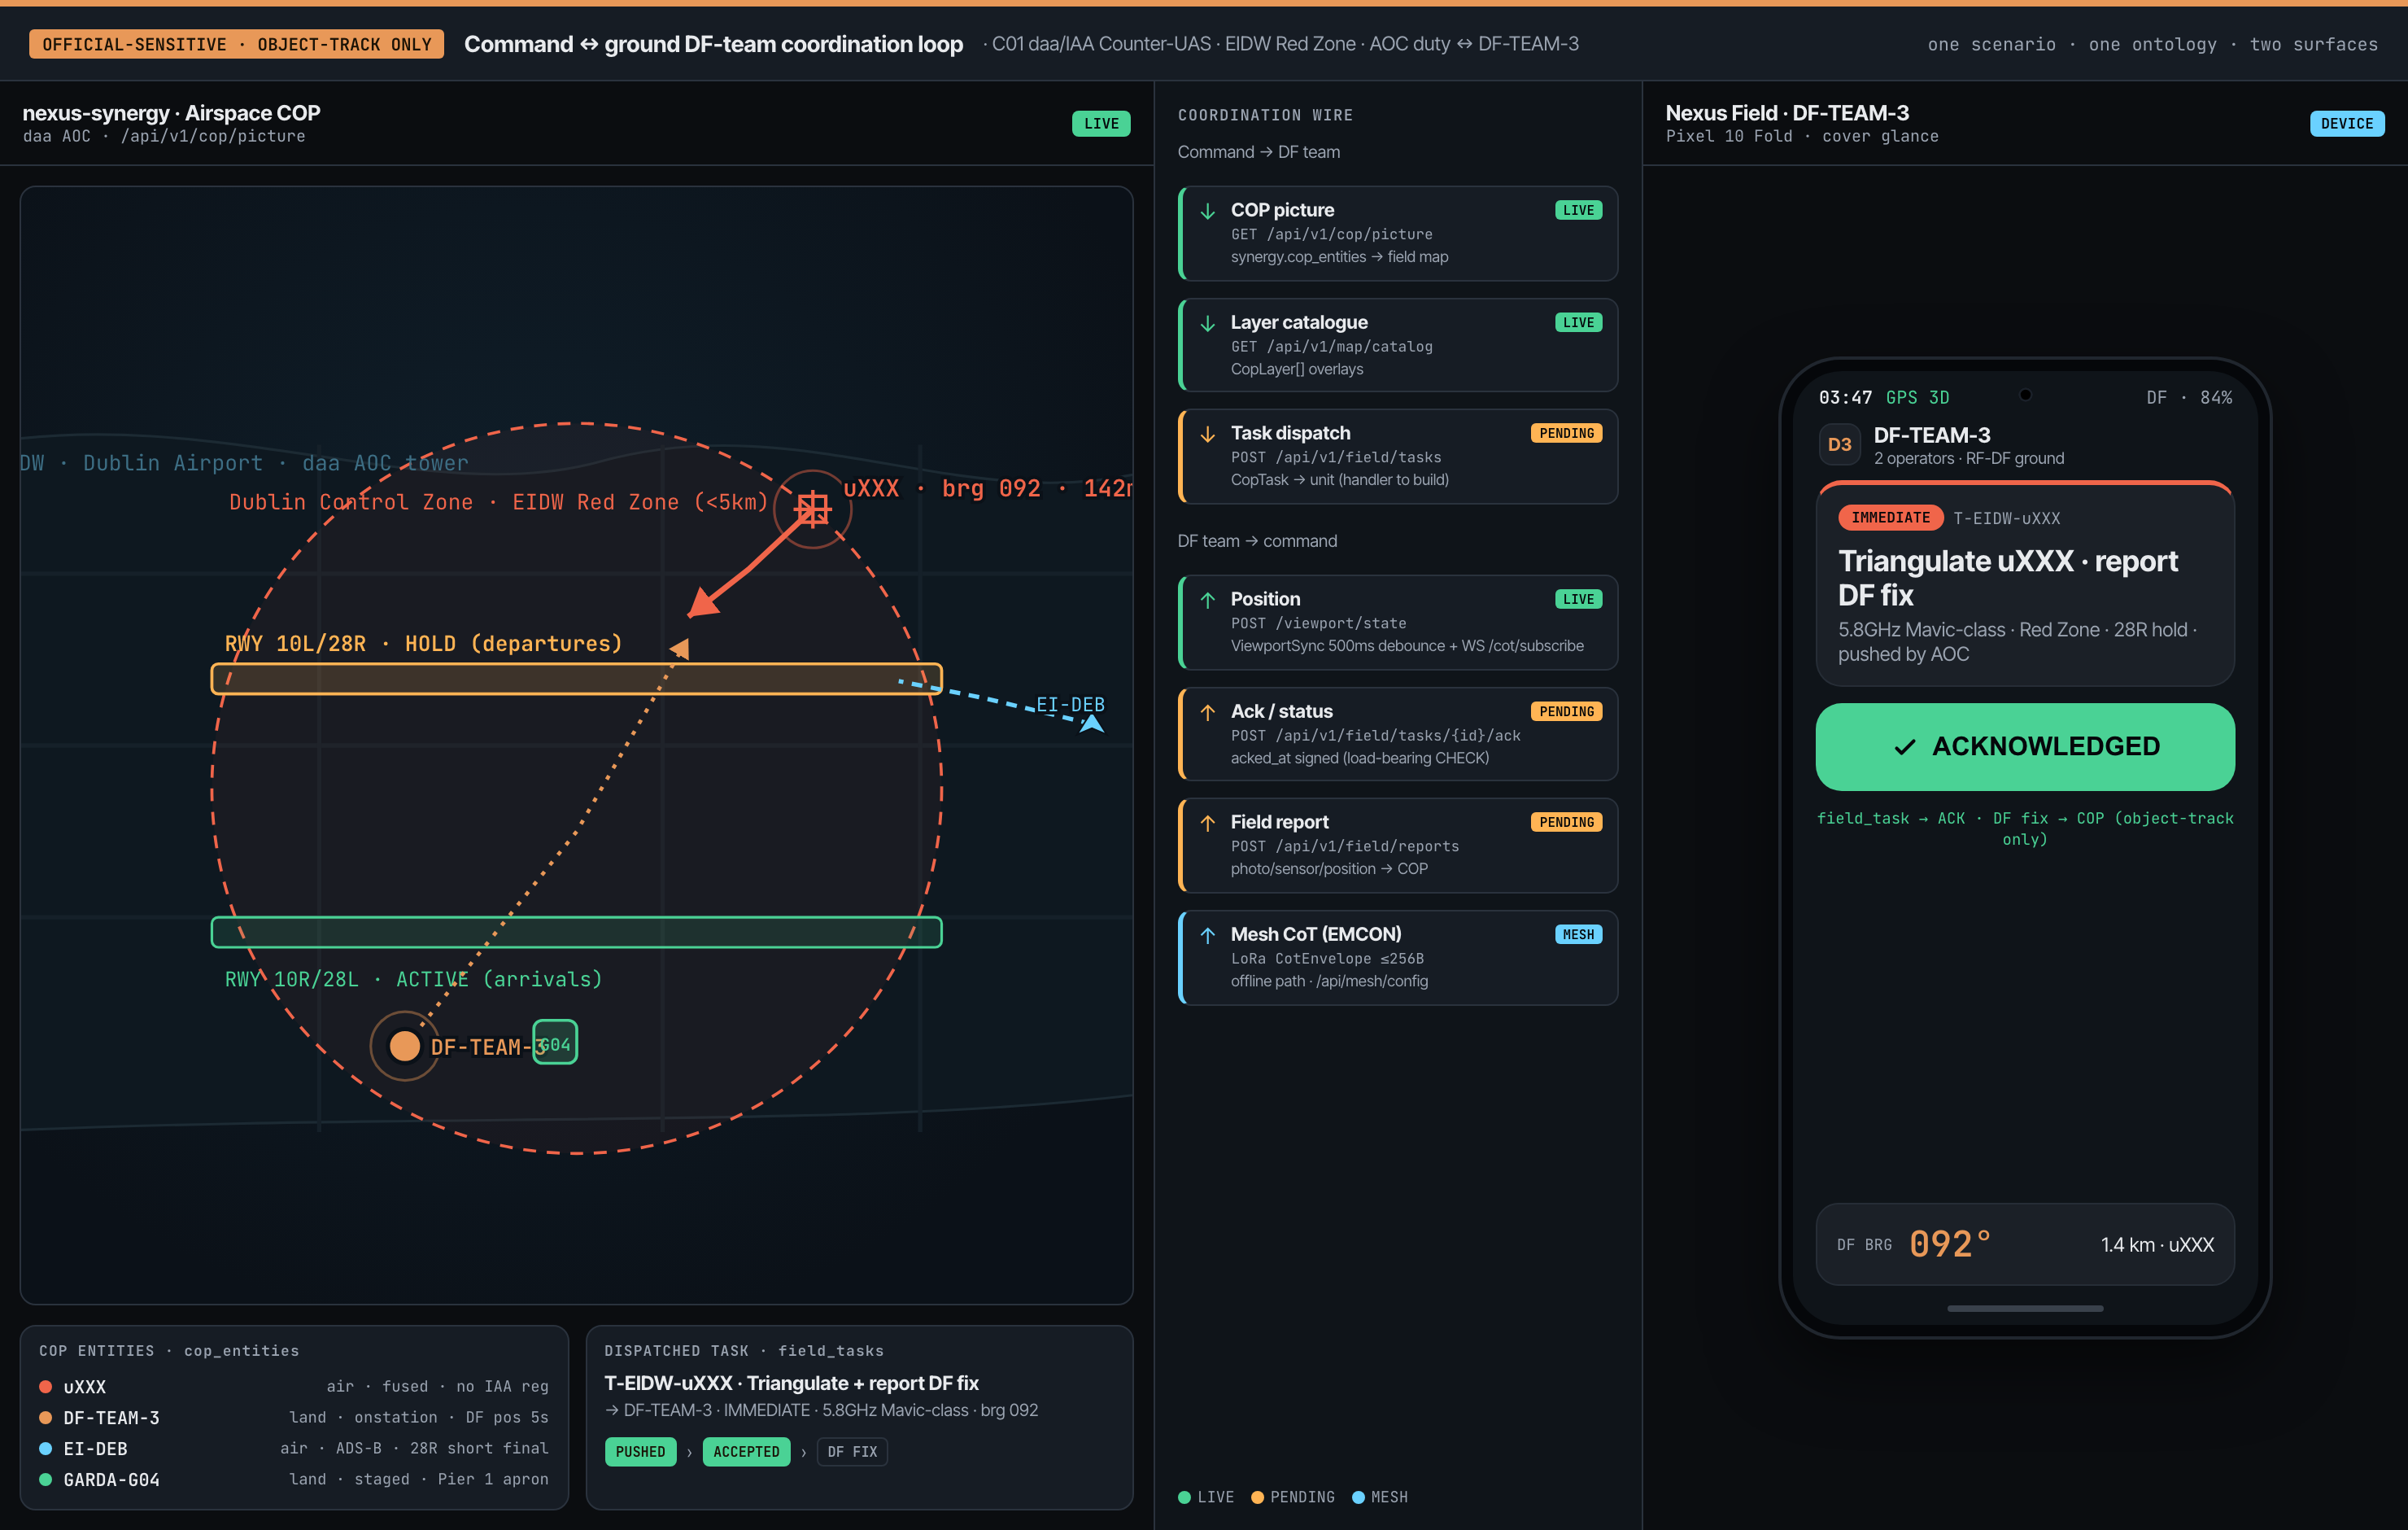Image resolution: width=2408 pixels, height=1530 pixels.
Task: Click the T-EIDW-uXXX task ID on phone
Action: coord(2006,518)
